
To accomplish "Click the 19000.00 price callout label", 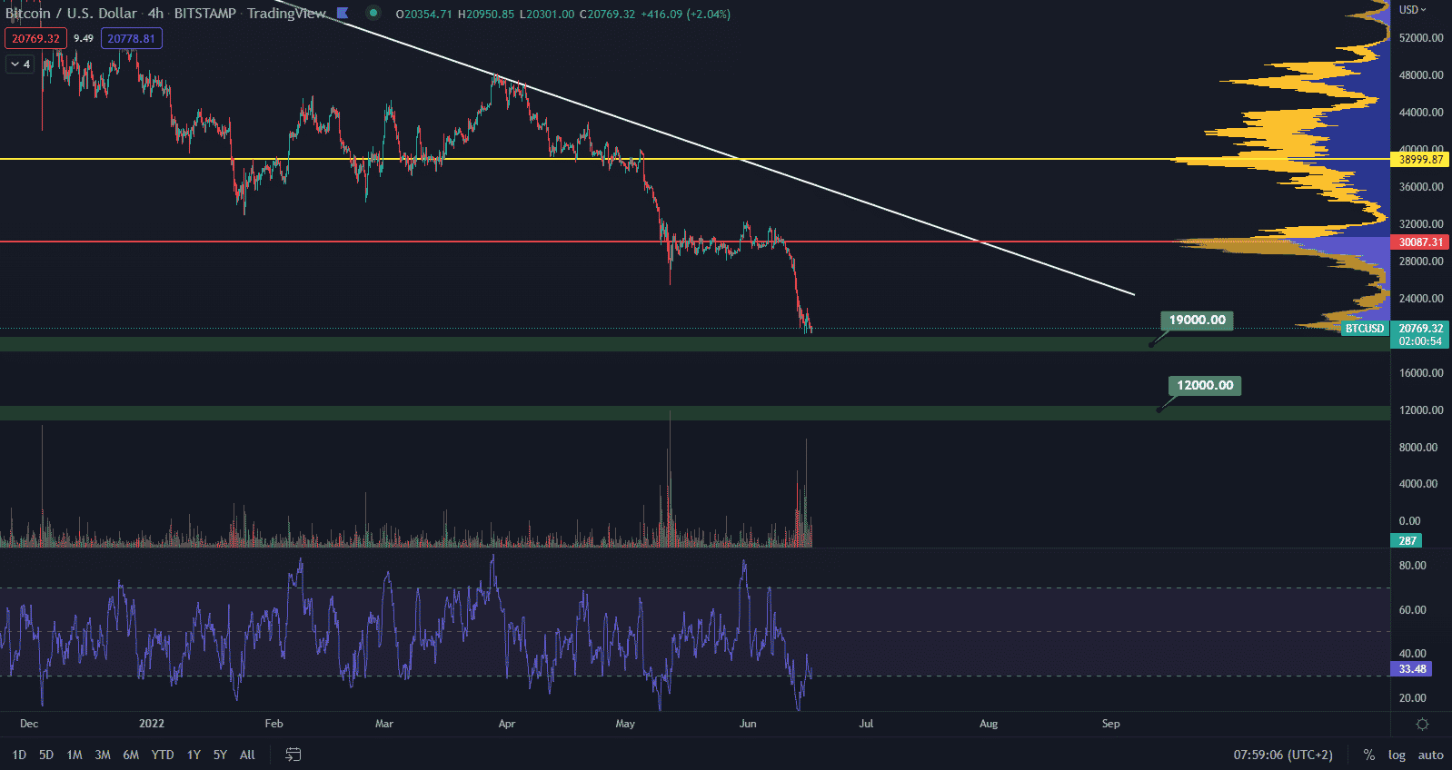I will click(1197, 320).
